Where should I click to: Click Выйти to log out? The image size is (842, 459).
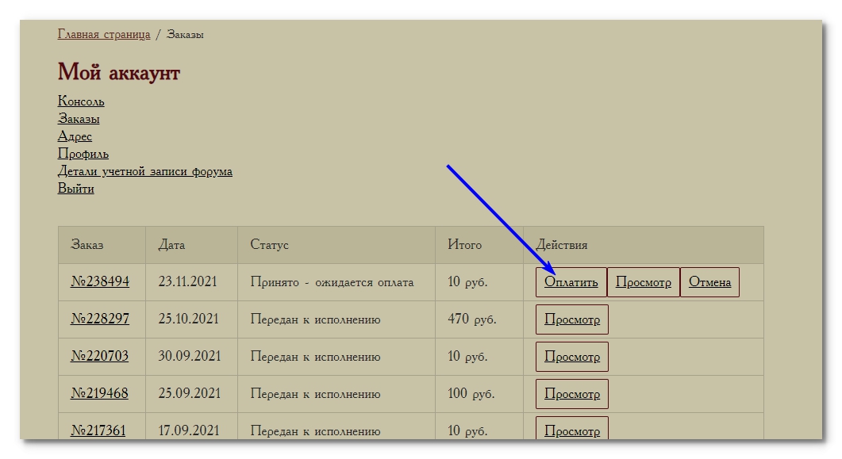(x=75, y=188)
